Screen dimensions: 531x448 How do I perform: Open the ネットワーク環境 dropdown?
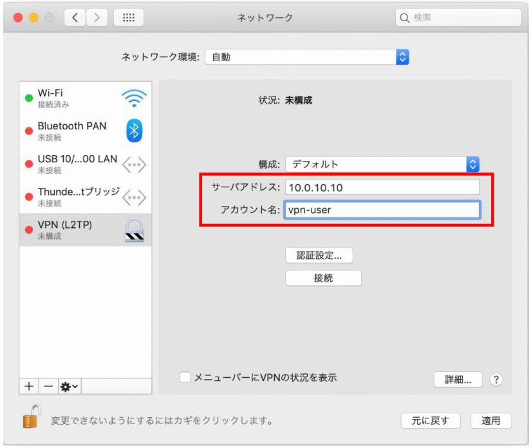307,57
